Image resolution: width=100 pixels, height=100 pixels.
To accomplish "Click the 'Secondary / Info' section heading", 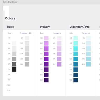I will point(79,27).
